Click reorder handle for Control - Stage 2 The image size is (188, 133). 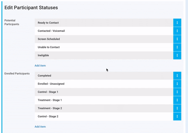(177, 116)
